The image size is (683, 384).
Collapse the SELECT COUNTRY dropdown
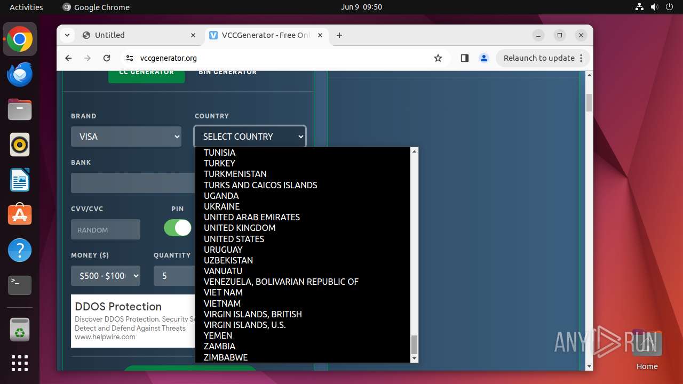pos(250,137)
